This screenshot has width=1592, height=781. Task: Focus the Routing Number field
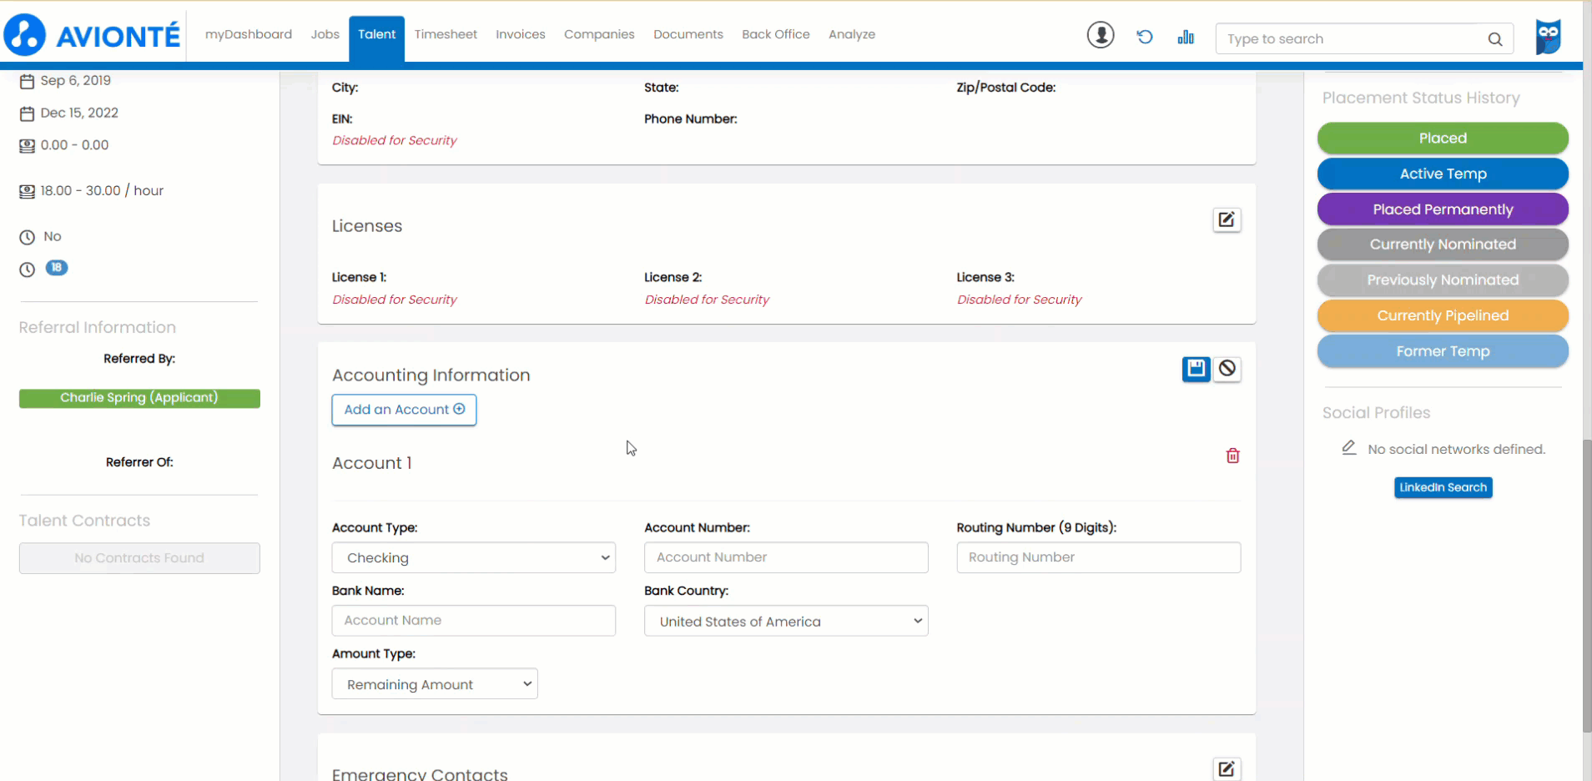[x=1099, y=557]
